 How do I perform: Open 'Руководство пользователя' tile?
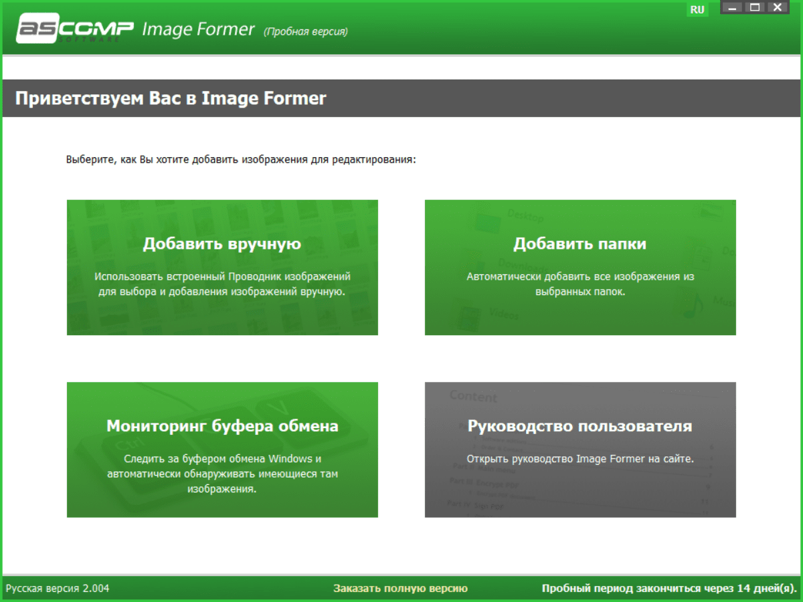pos(580,449)
